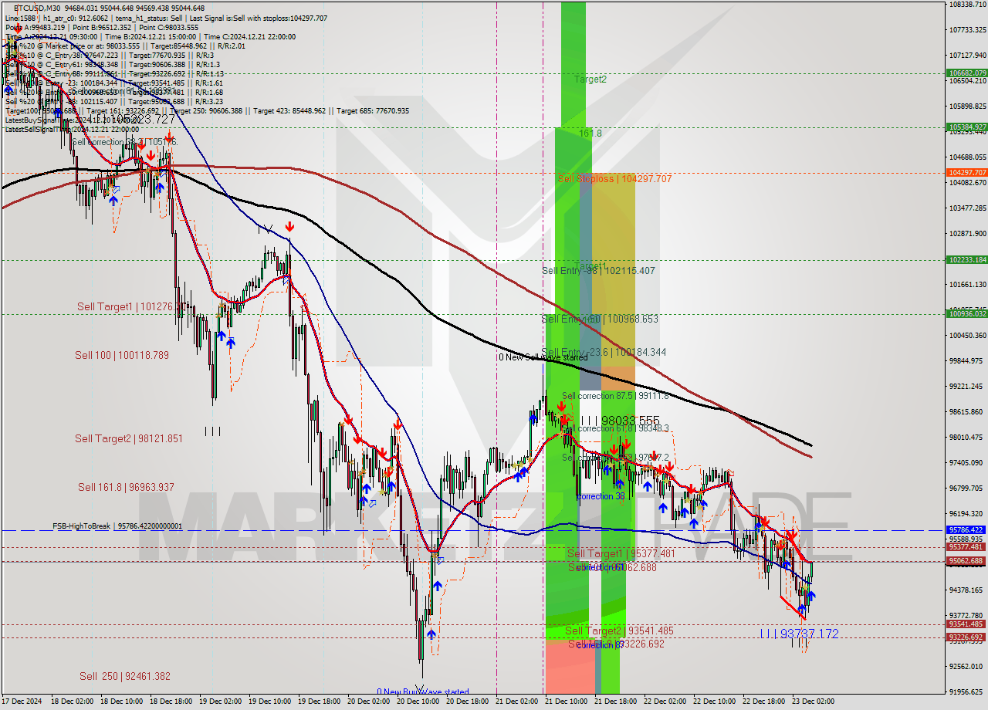Click 'Sell Target2 | 98121.851' label
This screenshot has width=988, height=710.
pyautogui.click(x=129, y=438)
